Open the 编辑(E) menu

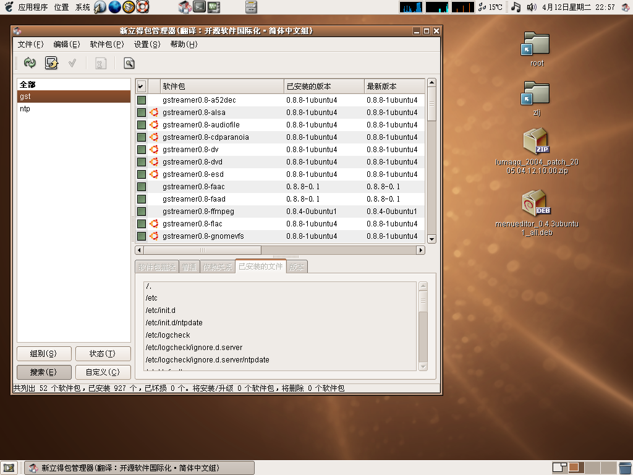67,45
